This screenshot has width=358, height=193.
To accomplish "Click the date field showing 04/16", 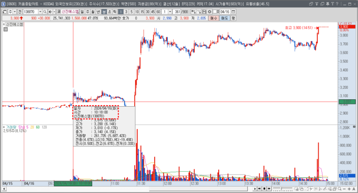I will click(225, 12).
